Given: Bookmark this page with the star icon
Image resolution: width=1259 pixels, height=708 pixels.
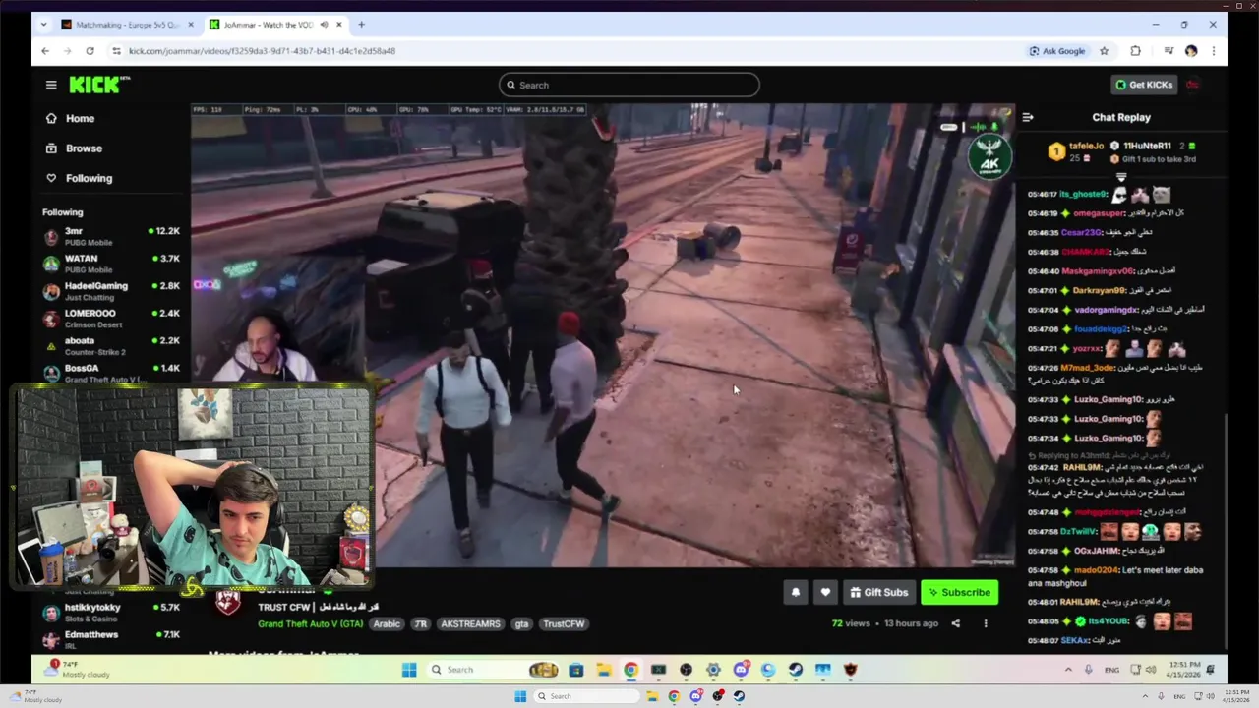Looking at the screenshot, I should pos(1104,50).
